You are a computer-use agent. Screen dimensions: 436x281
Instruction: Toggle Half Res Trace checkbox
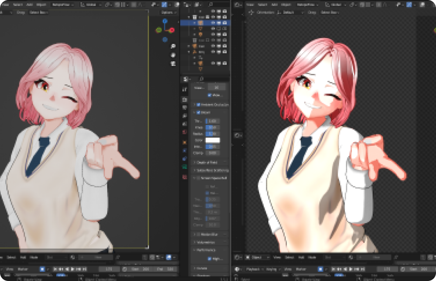207,193
